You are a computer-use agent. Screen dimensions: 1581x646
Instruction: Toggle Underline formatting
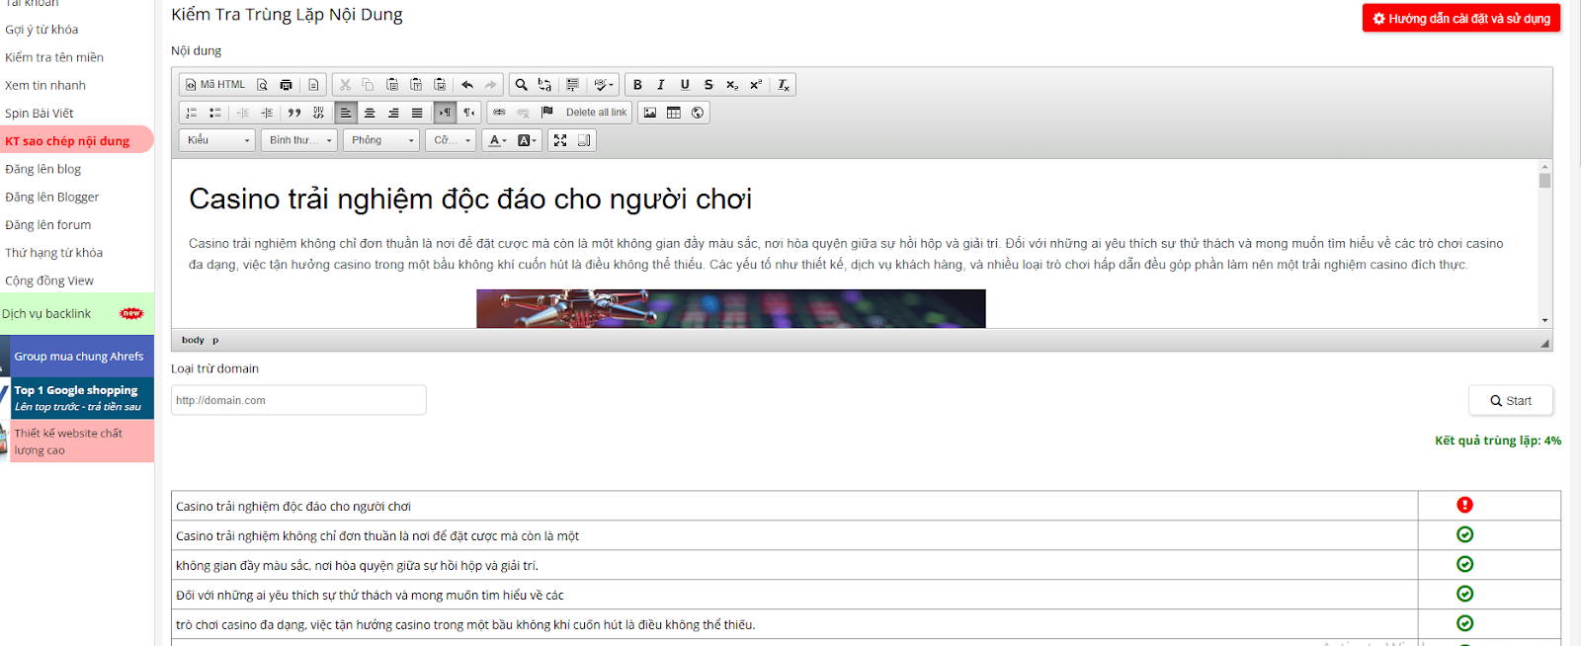(x=685, y=85)
